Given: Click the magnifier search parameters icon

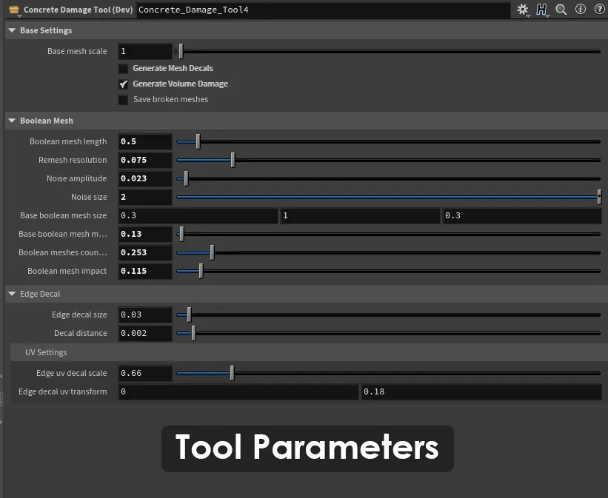Looking at the screenshot, I should pos(561,10).
